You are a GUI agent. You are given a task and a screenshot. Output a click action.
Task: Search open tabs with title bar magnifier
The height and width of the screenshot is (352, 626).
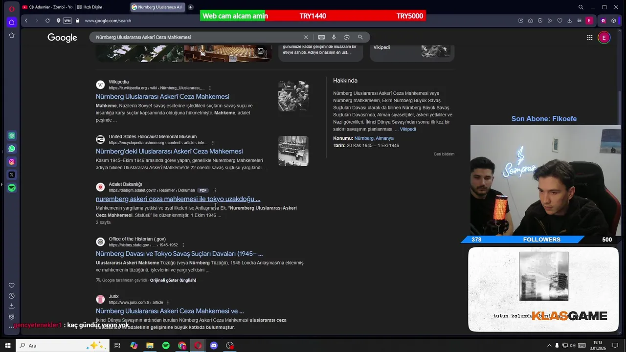pyautogui.click(x=581, y=7)
